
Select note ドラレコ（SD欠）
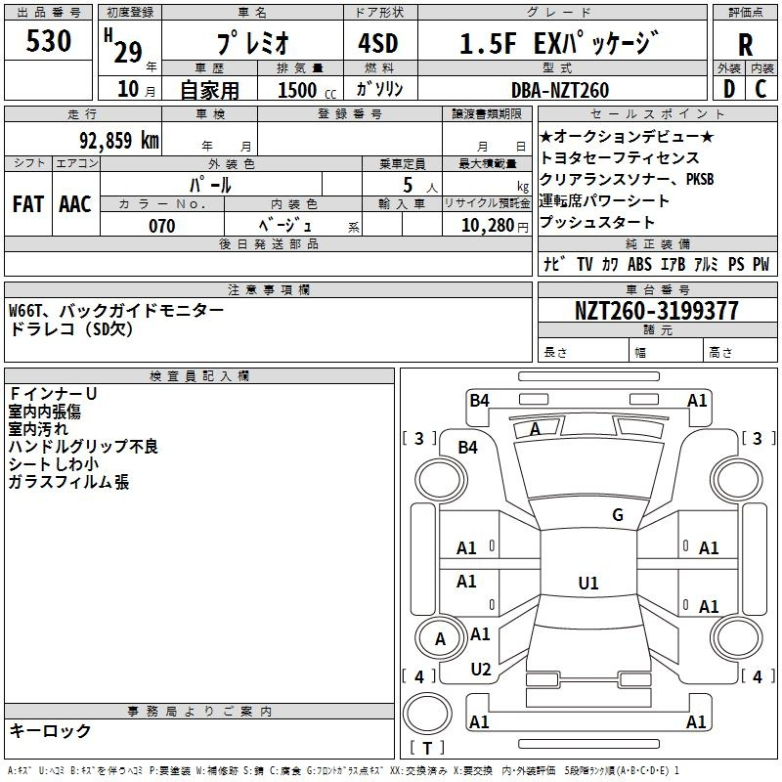[x=71, y=328]
